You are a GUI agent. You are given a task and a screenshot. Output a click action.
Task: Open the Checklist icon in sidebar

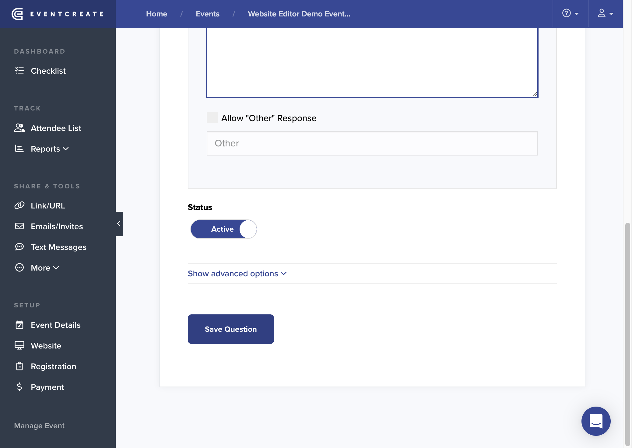(x=19, y=71)
